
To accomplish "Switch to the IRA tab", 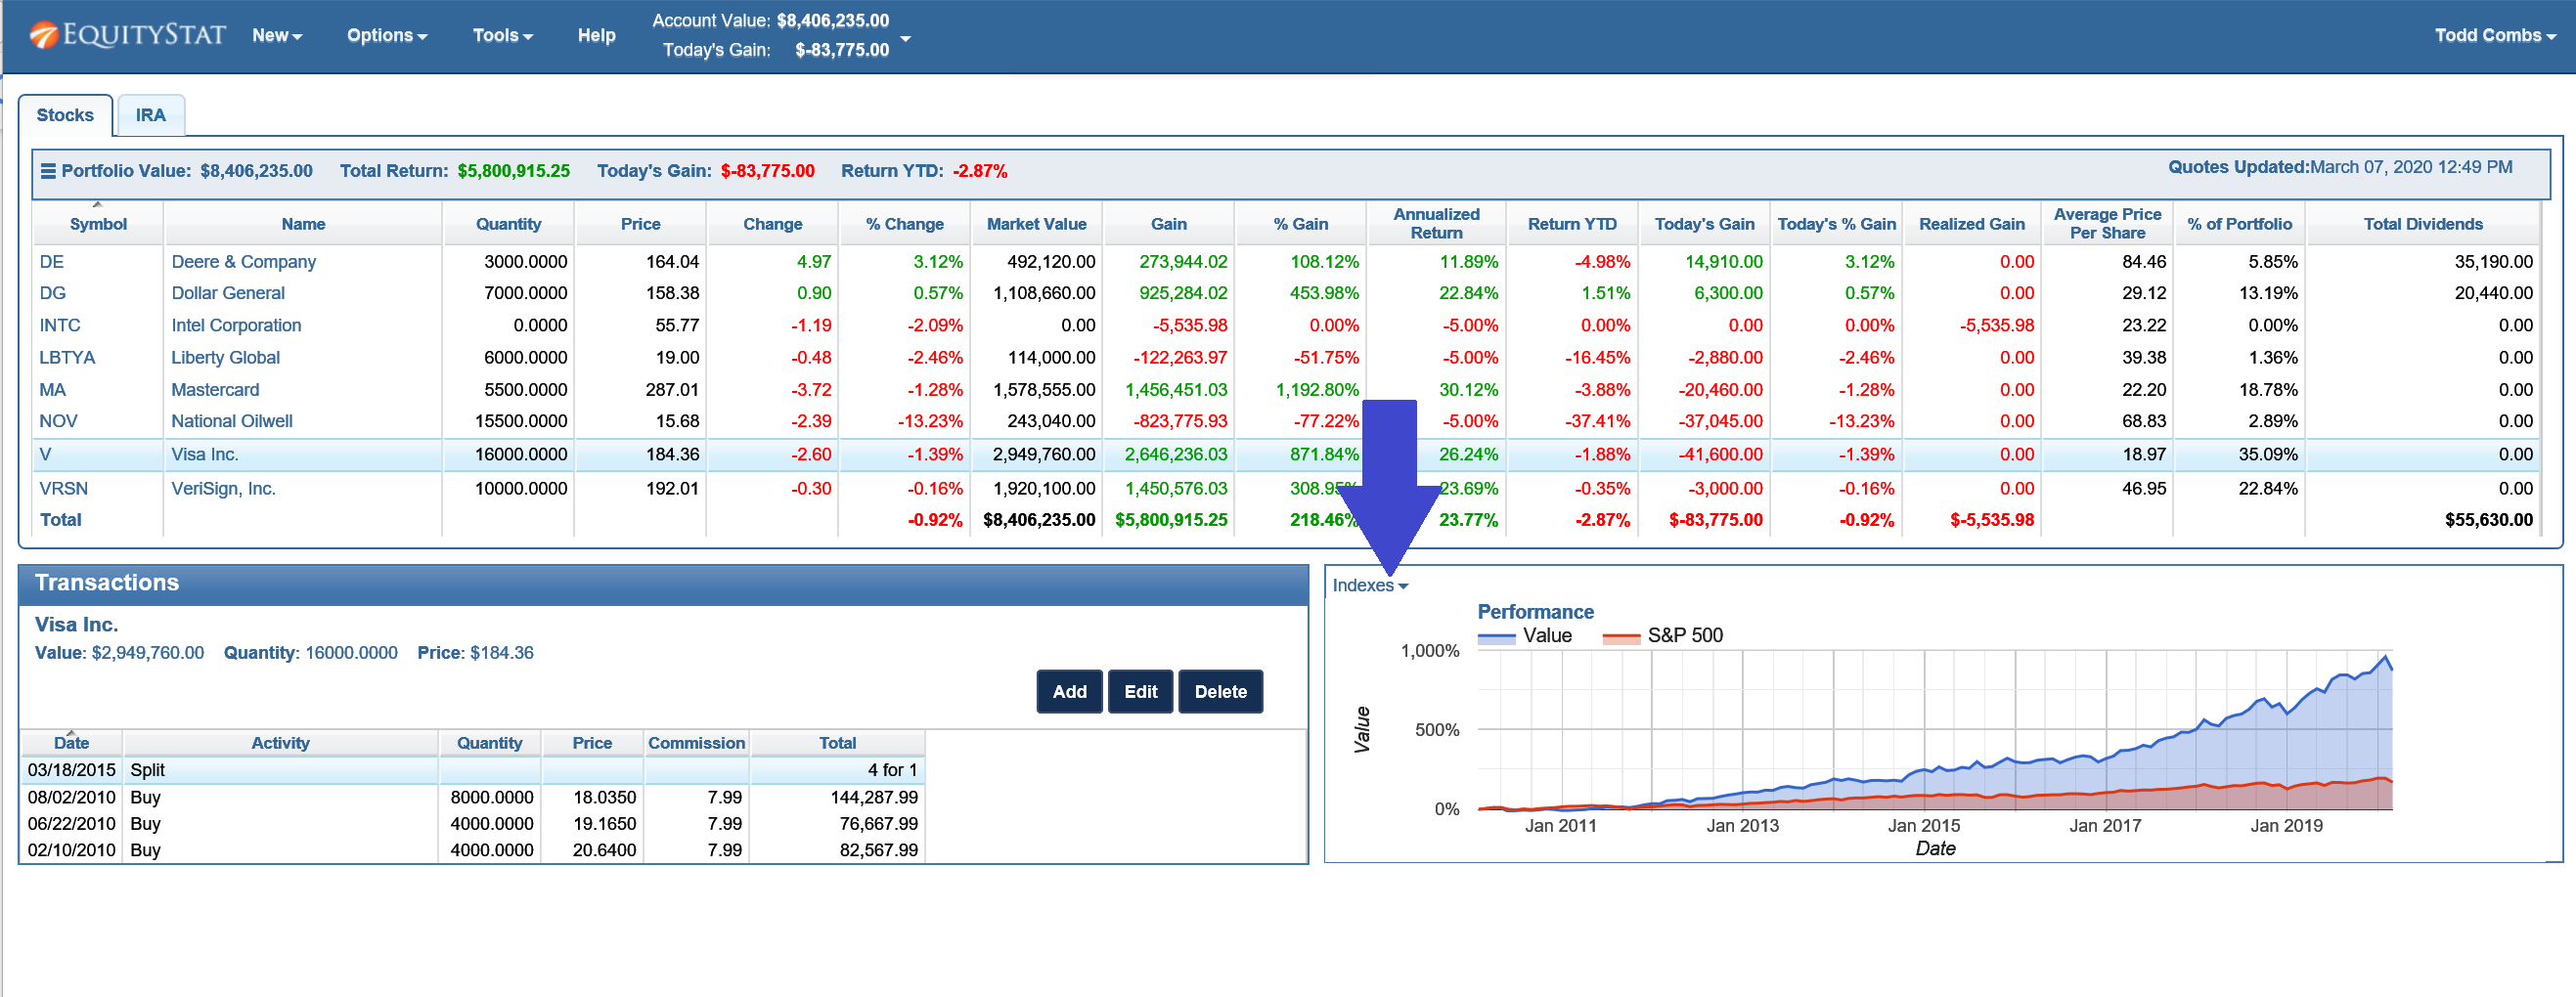I will click(x=150, y=115).
